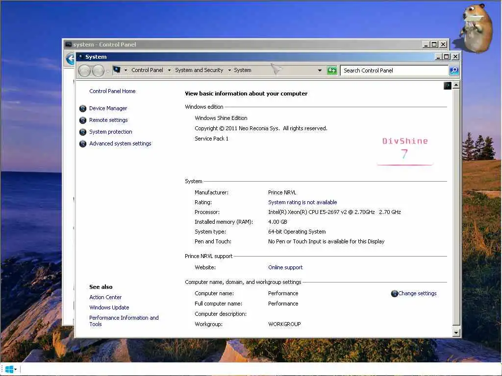Click the dark help icon above scrollbar

coord(448,85)
